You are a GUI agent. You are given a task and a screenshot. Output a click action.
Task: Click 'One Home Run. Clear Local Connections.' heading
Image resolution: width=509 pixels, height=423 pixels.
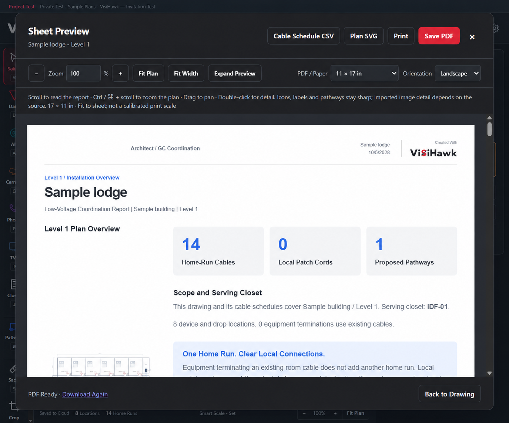[x=254, y=354]
